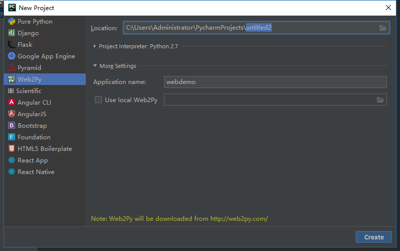Image resolution: width=400 pixels, height=251 pixels.
Task: Click the React App atom icon
Action: (12, 160)
